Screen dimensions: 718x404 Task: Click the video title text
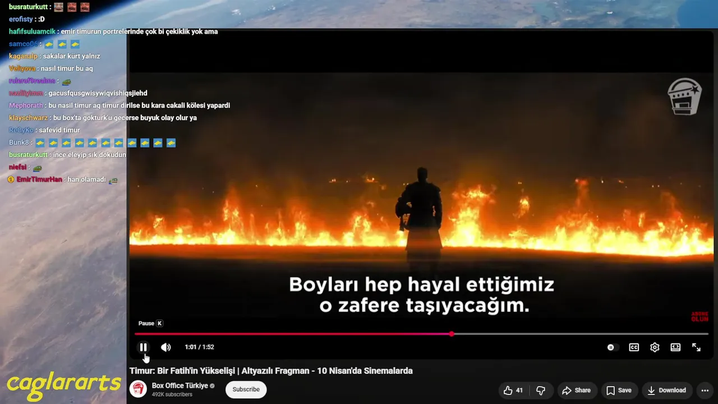271,371
